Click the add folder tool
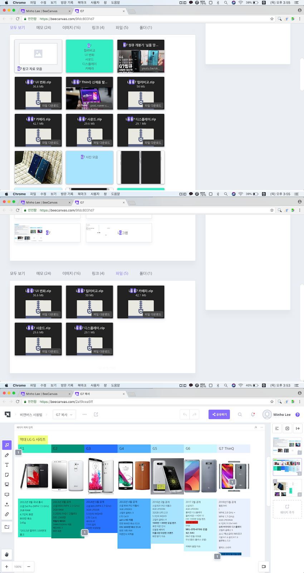Image resolution: width=304 pixels, height=573 pixels. 7,527
